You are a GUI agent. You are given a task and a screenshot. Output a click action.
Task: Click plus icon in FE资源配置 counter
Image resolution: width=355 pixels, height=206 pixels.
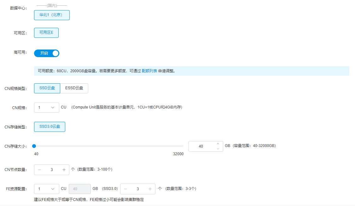tap(150, 189)
